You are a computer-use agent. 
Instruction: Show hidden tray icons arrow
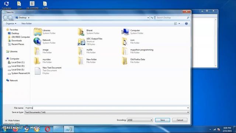point(210,129)
